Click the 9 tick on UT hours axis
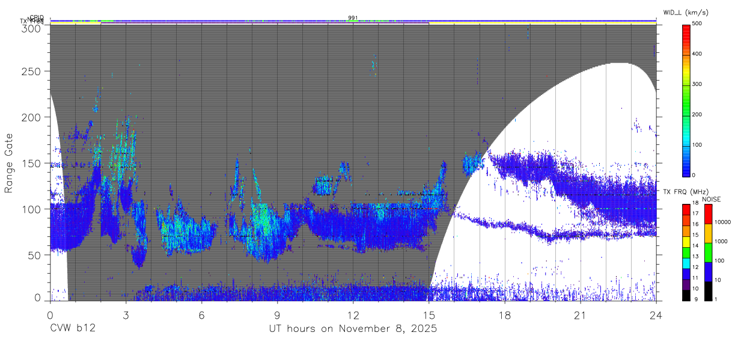 (x=277, y=315)
